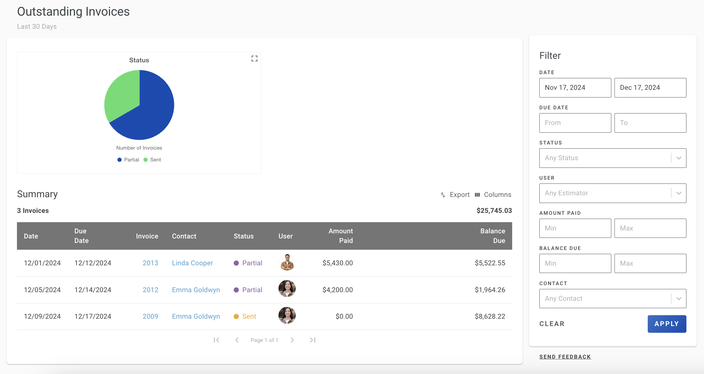Viewport: 704px width, 374px height.
Task: Open invoice 2012 link
Action: (x=150, y=290)
